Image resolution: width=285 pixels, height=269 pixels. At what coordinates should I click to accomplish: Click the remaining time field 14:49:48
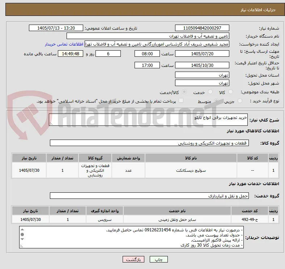(x=71, y=54)
